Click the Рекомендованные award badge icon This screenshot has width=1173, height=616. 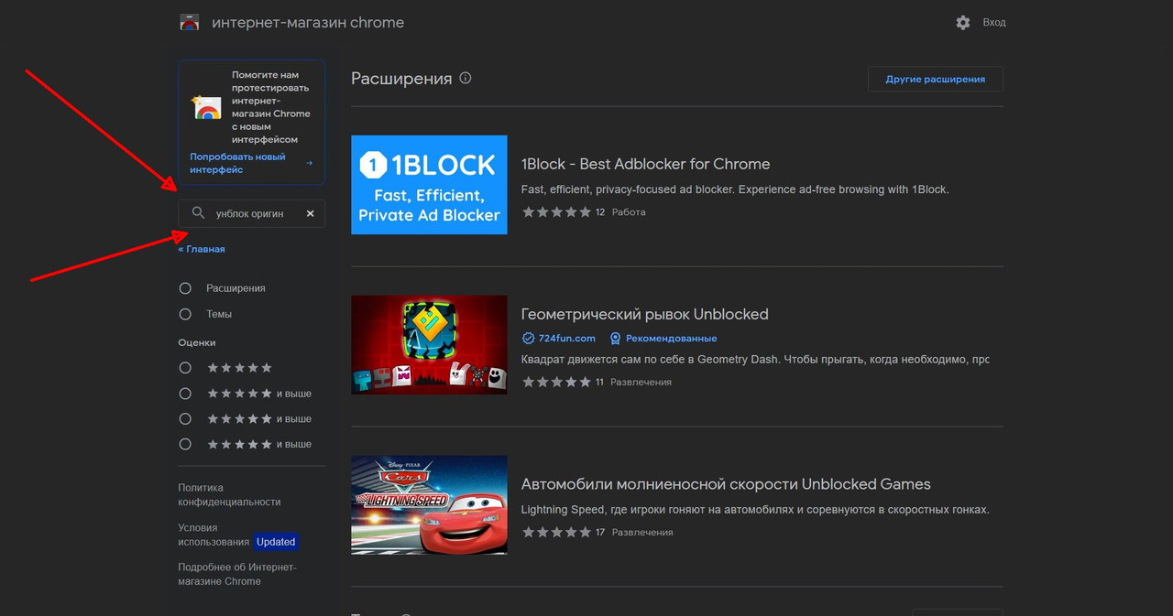[615, 338]
